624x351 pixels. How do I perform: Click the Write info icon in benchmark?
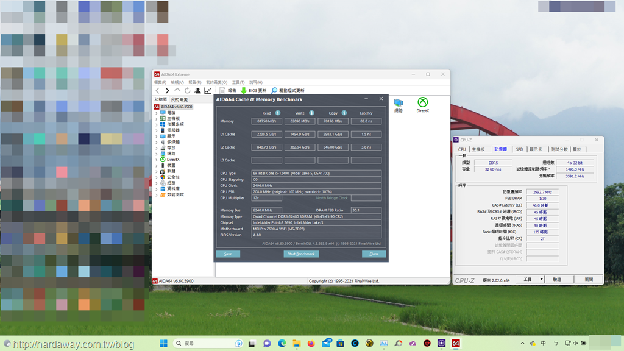[x=311, y=113]
